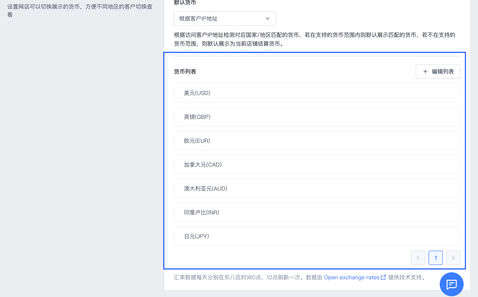Click the 欧元(EUR) list entry
The image size is (478, 297).
[x=317, y=141]
